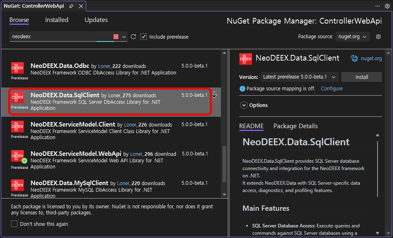393x238 pixels.
Task: Open the nuget.org link
Action: click(371, 58)
